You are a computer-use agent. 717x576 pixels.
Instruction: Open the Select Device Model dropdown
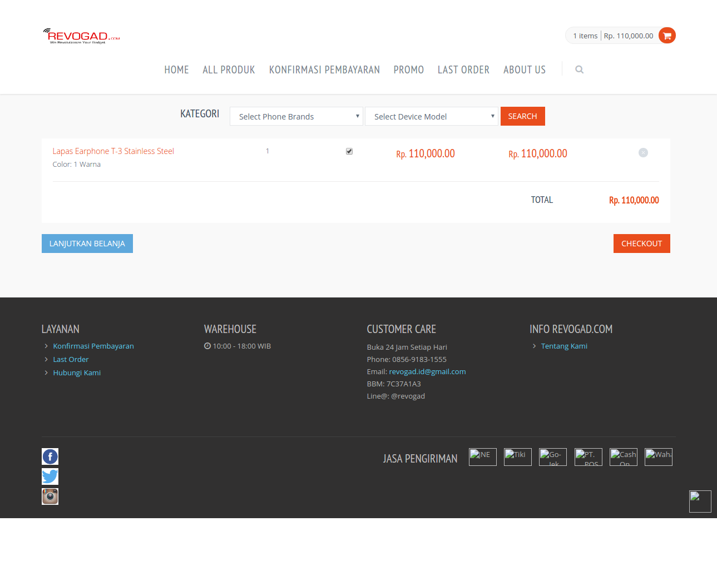point(431,116)
